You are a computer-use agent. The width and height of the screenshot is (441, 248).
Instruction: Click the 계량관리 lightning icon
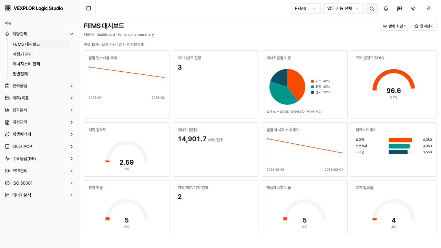(7, 34)
